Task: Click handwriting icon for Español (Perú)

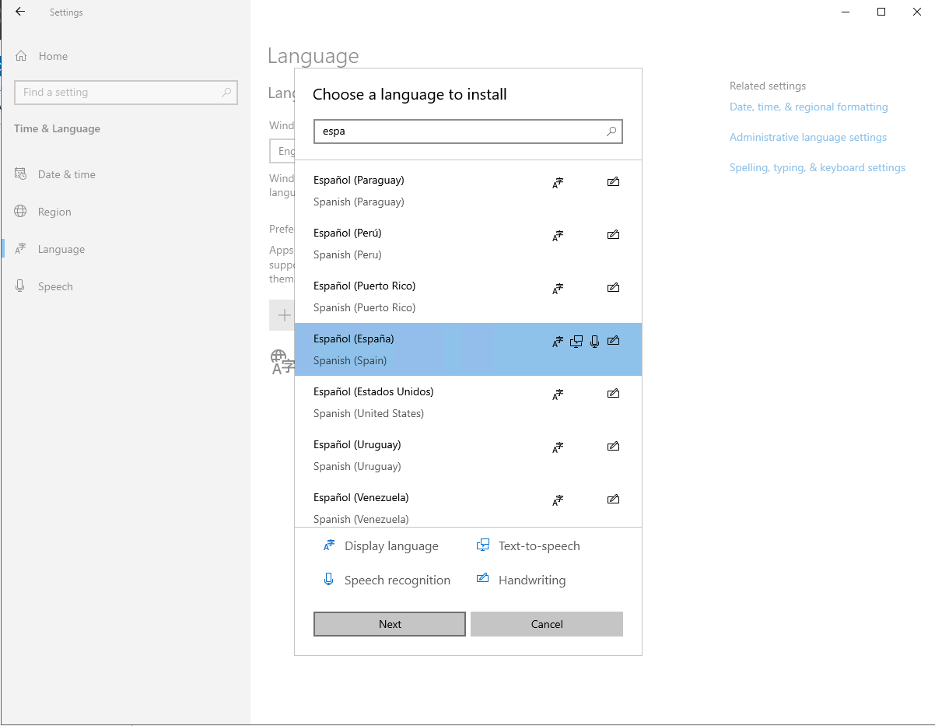Action: (613, 235)
